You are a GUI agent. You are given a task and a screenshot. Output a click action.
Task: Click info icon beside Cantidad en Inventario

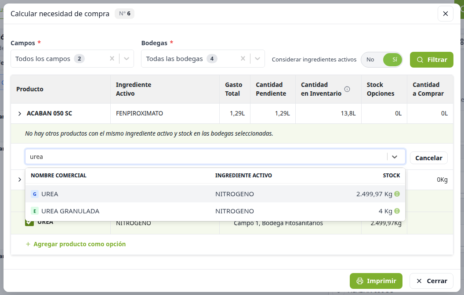point(347,89)
